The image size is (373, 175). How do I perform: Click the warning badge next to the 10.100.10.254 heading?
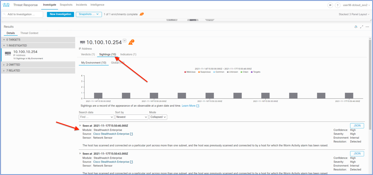tap(131, 42)
